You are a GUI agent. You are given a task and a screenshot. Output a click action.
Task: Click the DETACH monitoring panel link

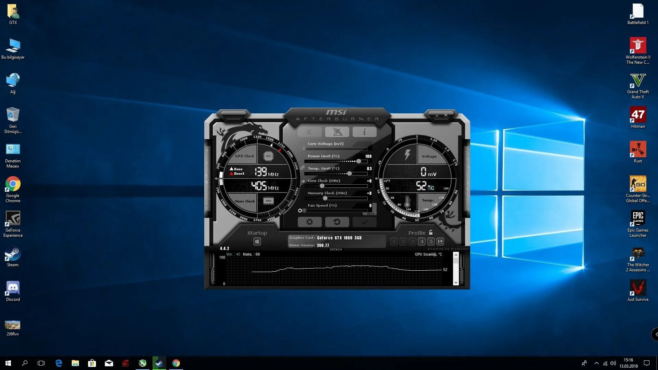point(336,249)
